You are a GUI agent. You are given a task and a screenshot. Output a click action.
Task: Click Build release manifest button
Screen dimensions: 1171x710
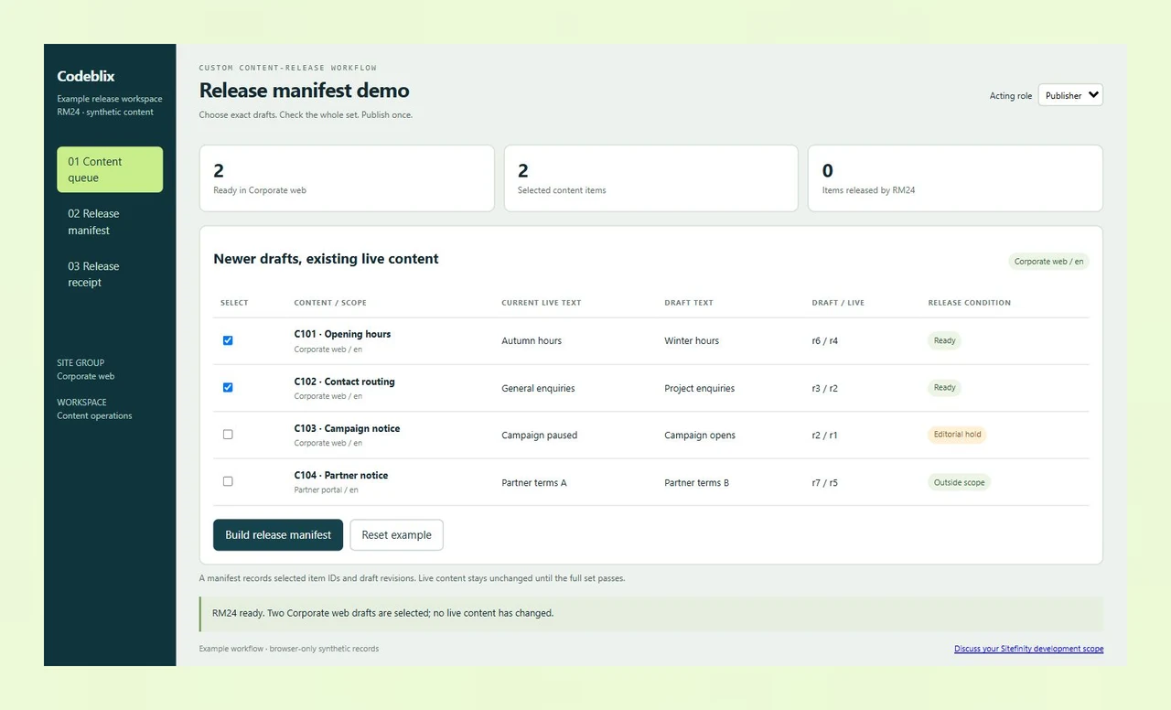point(278,535)
